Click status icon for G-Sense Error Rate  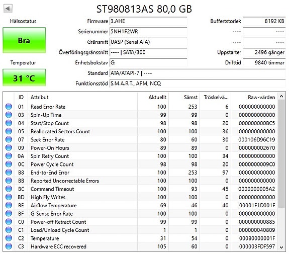(x=9, y=213)
